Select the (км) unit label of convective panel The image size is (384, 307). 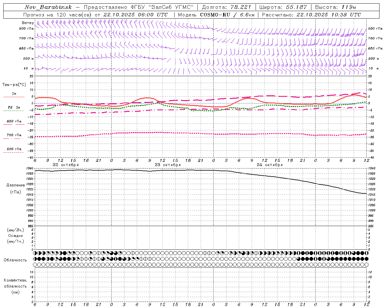(16, 292)
